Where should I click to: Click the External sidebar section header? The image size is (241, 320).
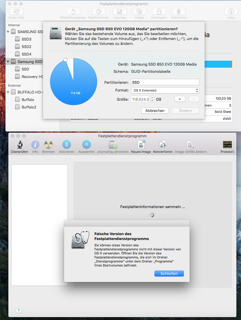[x=14, y=85]
